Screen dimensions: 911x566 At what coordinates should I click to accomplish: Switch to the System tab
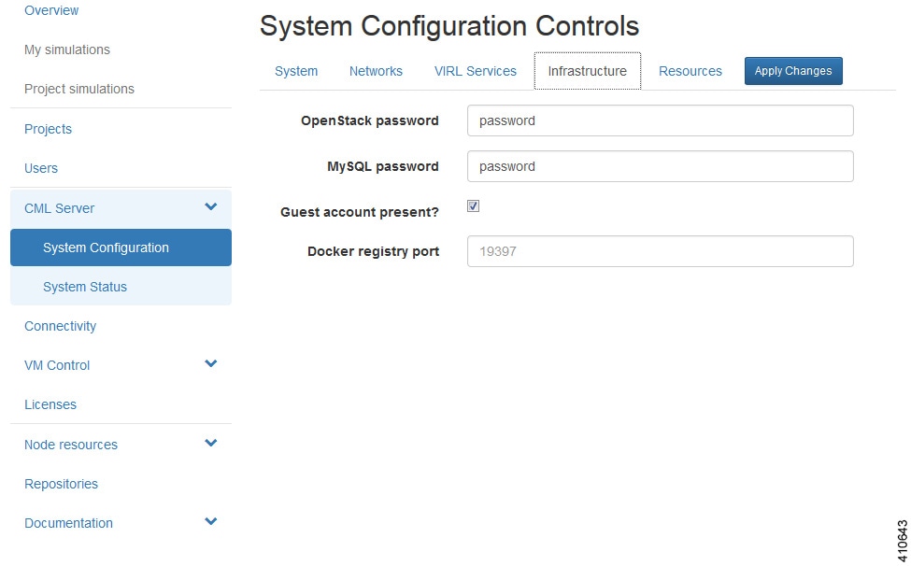296,71
